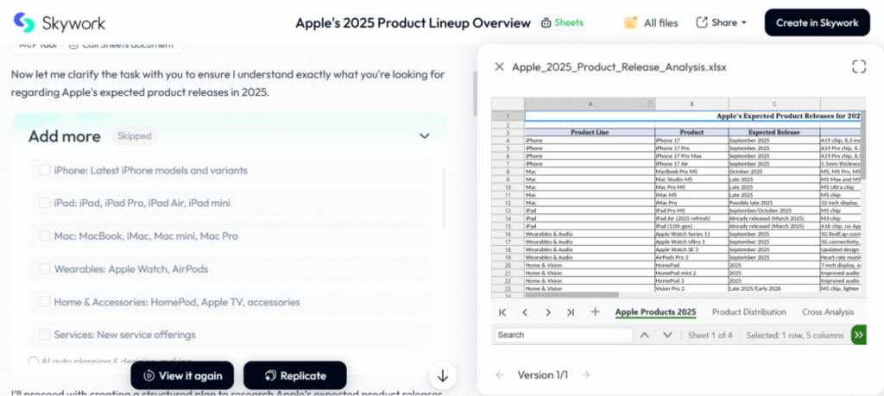Add a new sheet with plus icon

[595, 312]
